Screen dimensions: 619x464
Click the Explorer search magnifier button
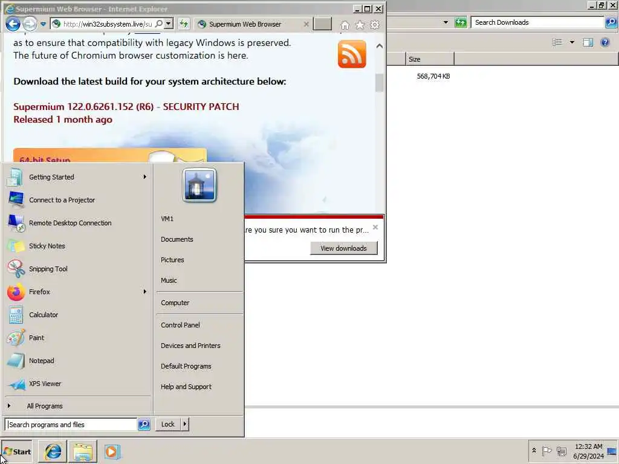[x=611, y=22]
